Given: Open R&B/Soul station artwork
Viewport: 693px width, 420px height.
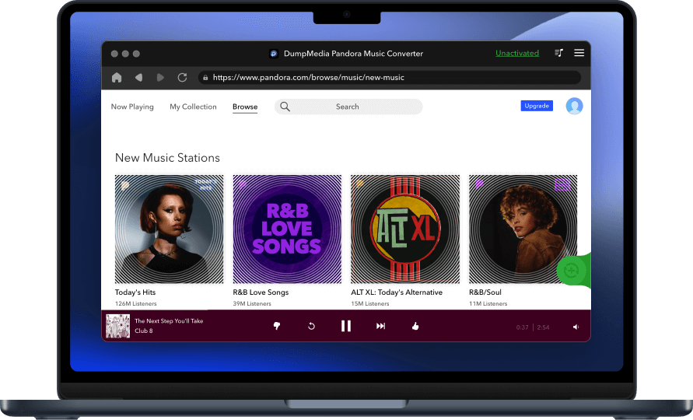Looking at the screenshot, I should 523,229.
